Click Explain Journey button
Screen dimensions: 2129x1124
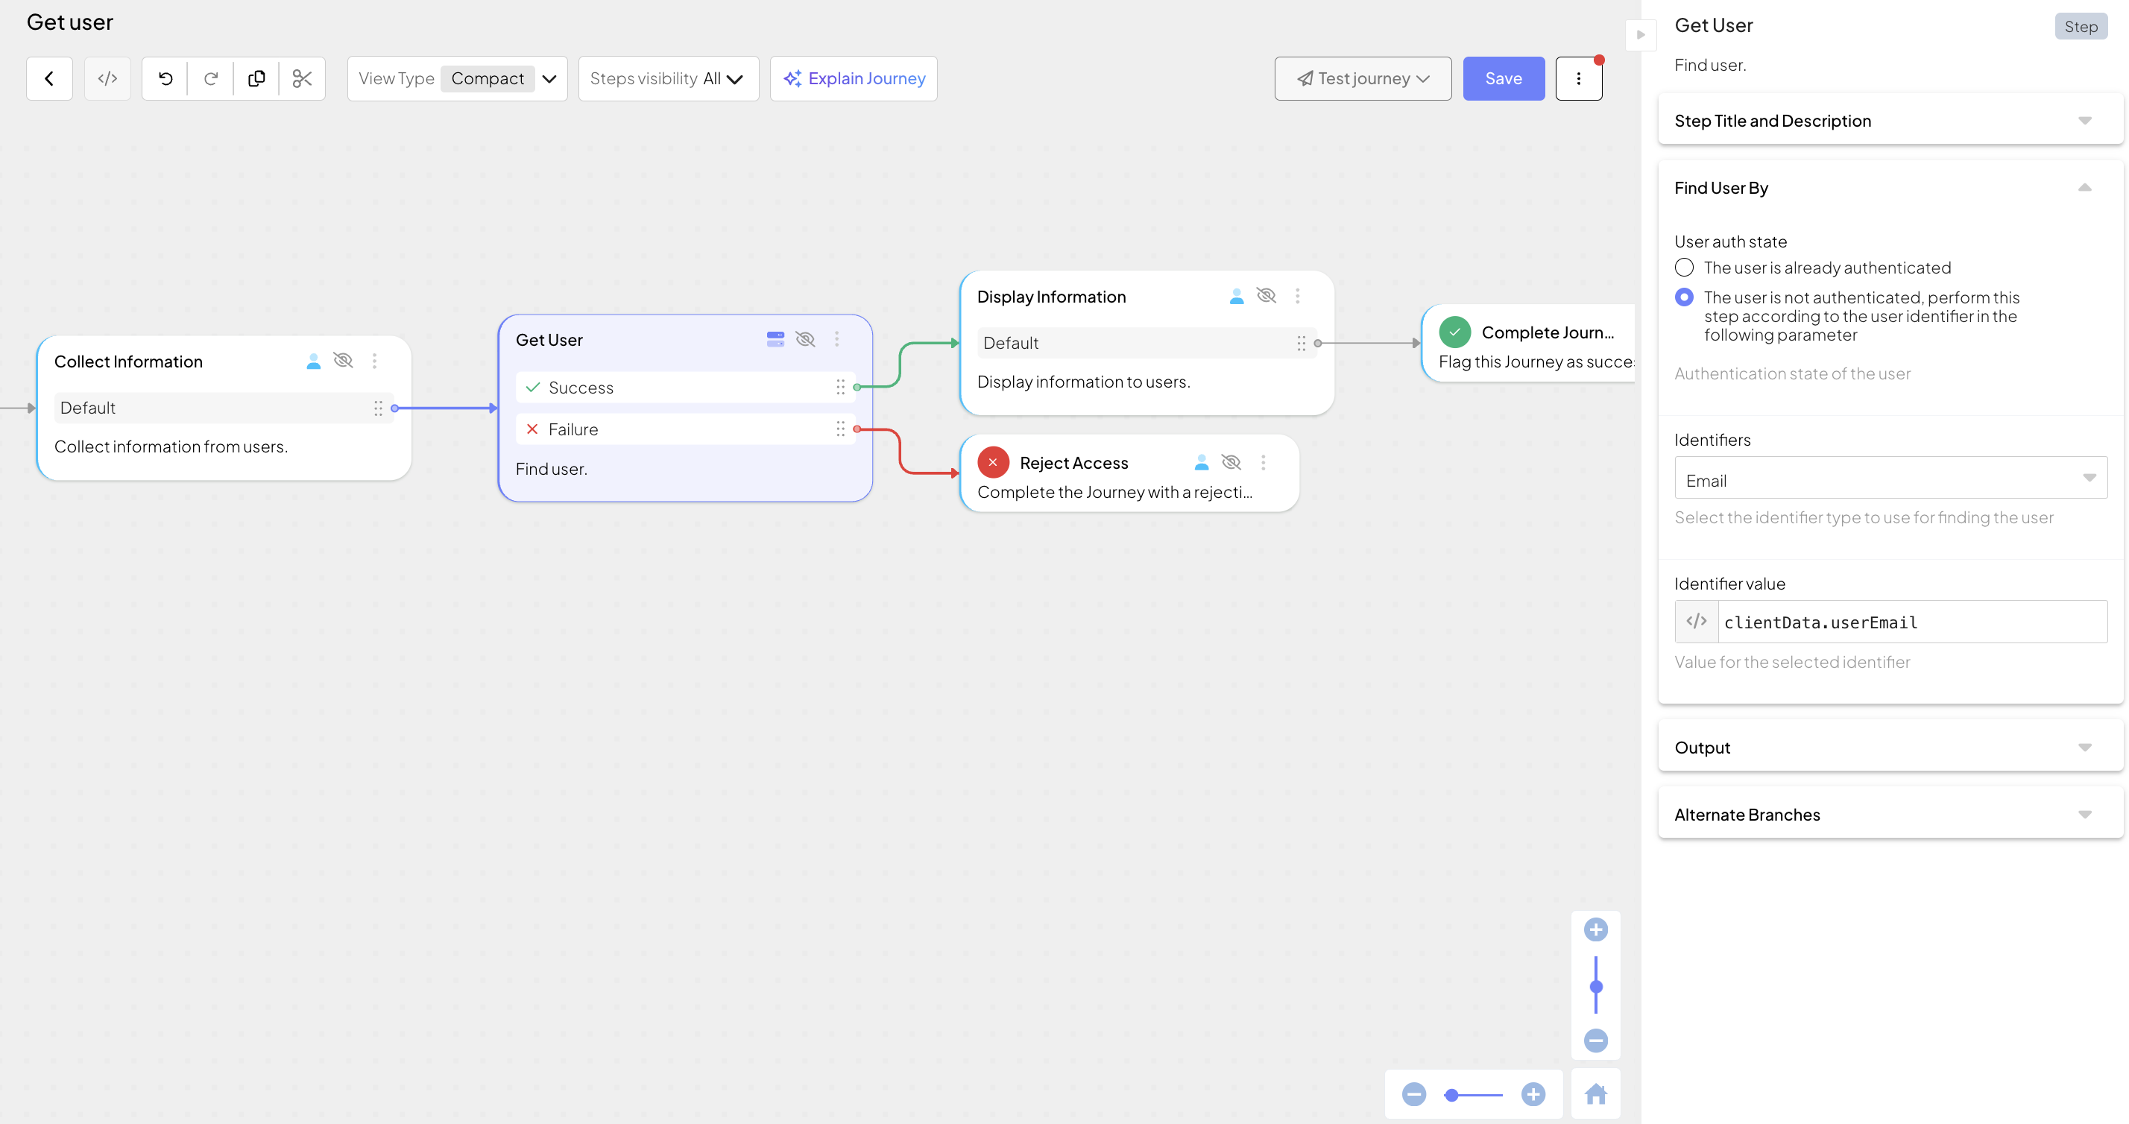coord(854,78)
